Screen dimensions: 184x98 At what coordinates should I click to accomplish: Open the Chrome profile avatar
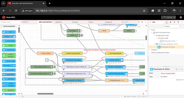174,11
